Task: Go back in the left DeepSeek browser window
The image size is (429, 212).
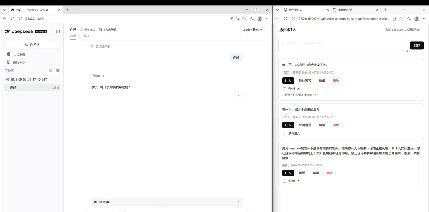Action: [x=5, y=19]
